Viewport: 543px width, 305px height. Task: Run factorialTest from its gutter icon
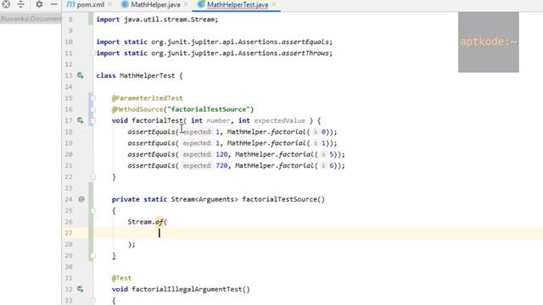pos(81,120)
